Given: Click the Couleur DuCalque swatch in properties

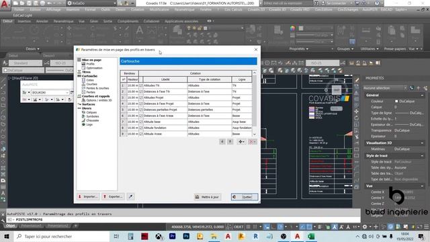Looking at the screenshot, I should pos(396,102).
